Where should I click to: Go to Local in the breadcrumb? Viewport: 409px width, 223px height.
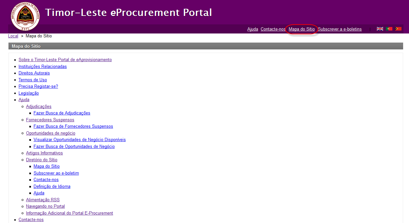click(13, 36)
